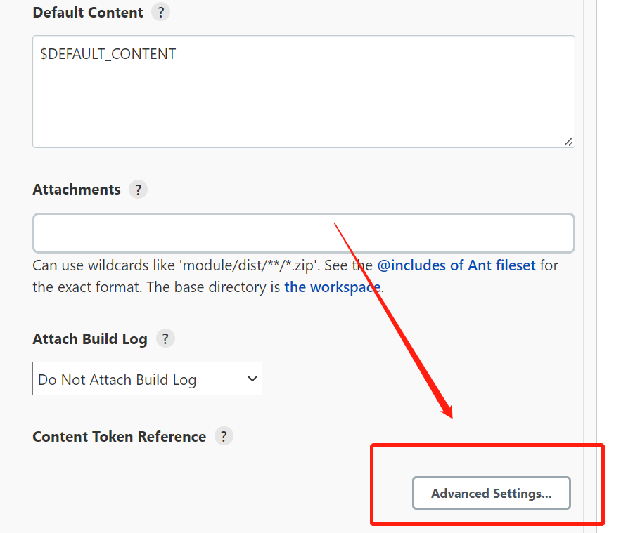Open help icon beside Attachments
This screenshot has height=533, width=640.
pos(138,190)
